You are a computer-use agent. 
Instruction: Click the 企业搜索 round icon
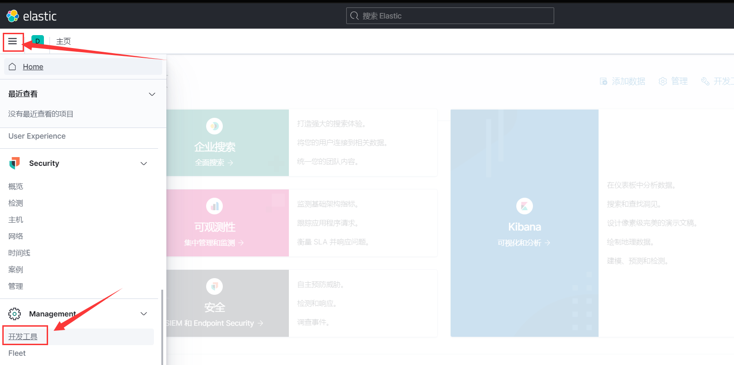(x=214, y=126)
